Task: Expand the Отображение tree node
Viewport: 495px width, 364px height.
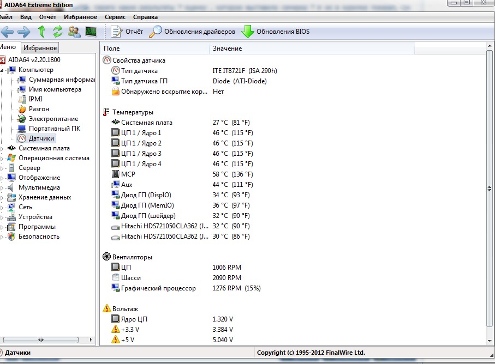Action: tap(2, 178)
